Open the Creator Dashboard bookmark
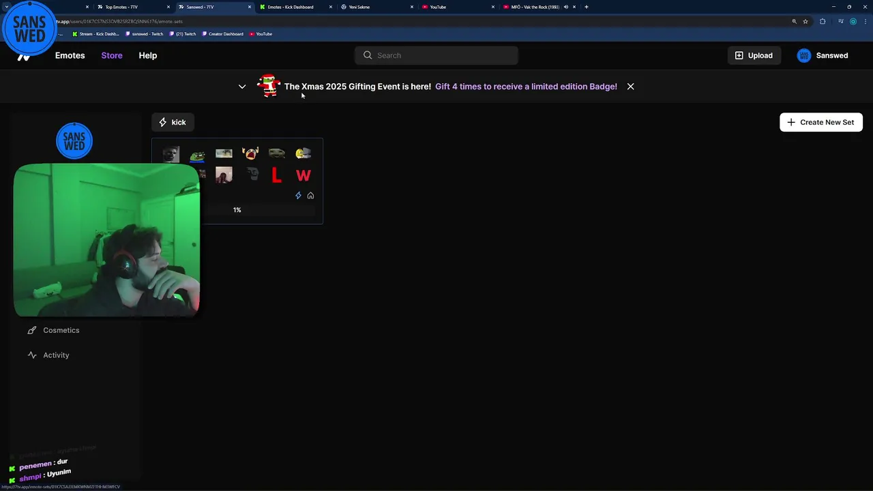This screenshot has height=491, width=873. click(223, 34)
